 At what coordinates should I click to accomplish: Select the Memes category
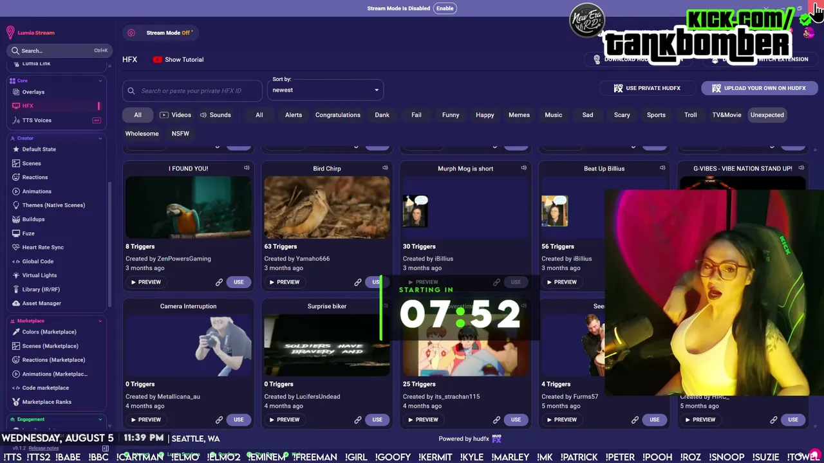(519, 115)
